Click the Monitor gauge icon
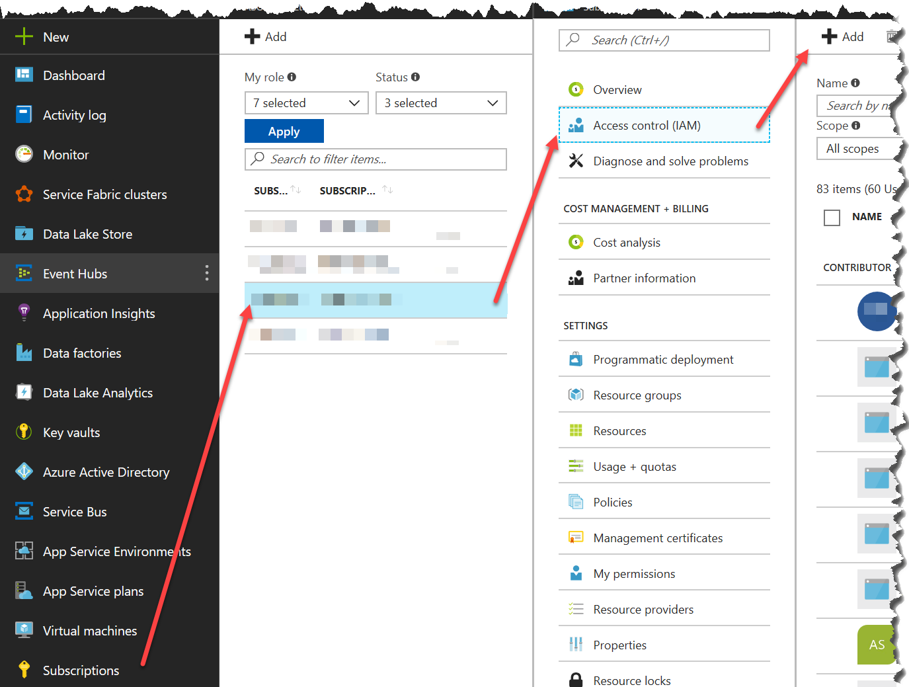Viewport: 909px width, 687px height. pyautogui.click(x=24, y=154)
